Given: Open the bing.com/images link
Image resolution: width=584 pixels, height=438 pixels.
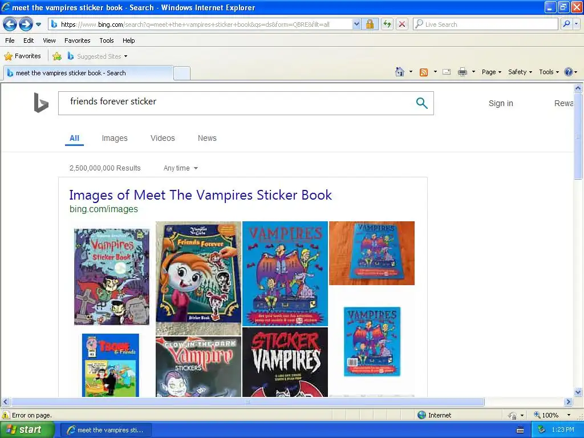Looking at the screenshot, I should coord(104,209).
